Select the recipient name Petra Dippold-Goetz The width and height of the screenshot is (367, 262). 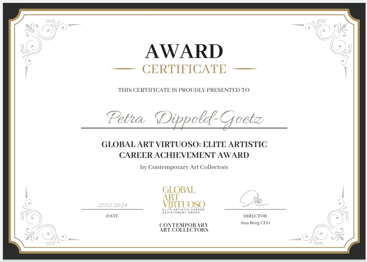tap(185, 118)
